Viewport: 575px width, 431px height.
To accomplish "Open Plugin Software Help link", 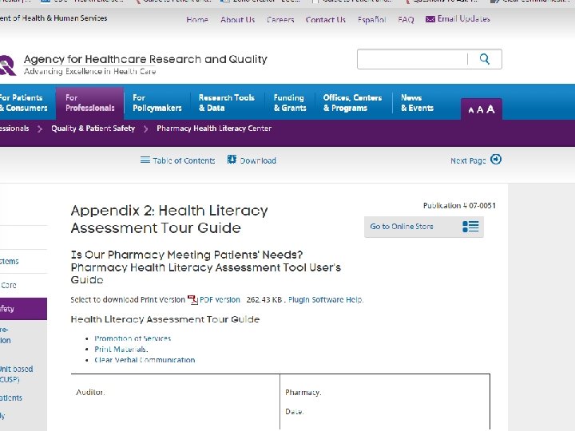I will (326, 299).
